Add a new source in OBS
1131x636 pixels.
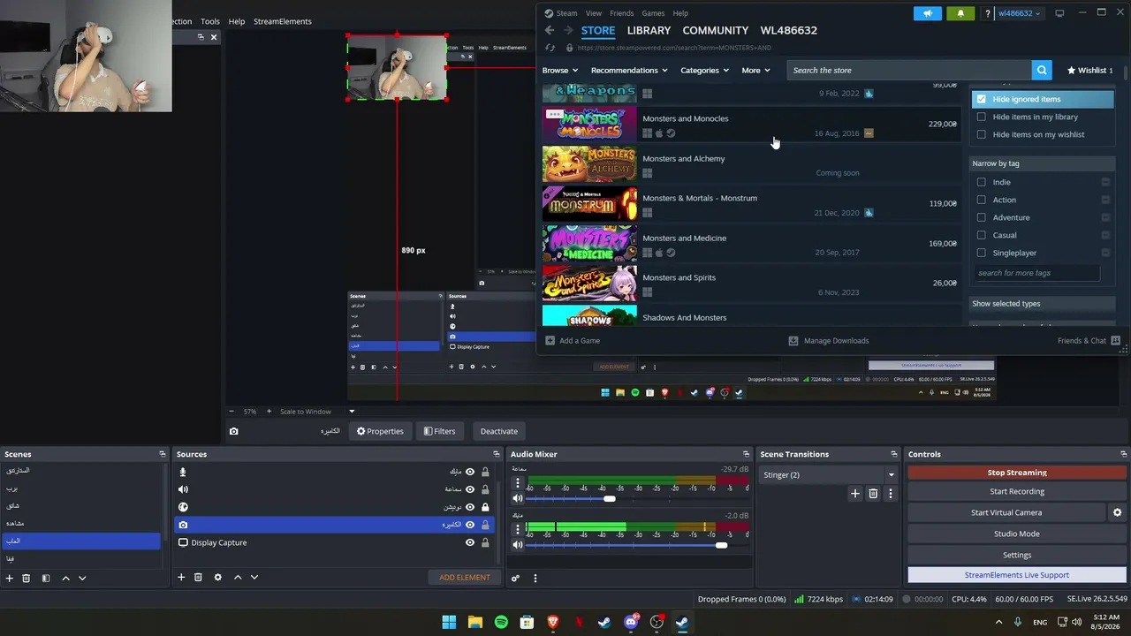(181, 578)
